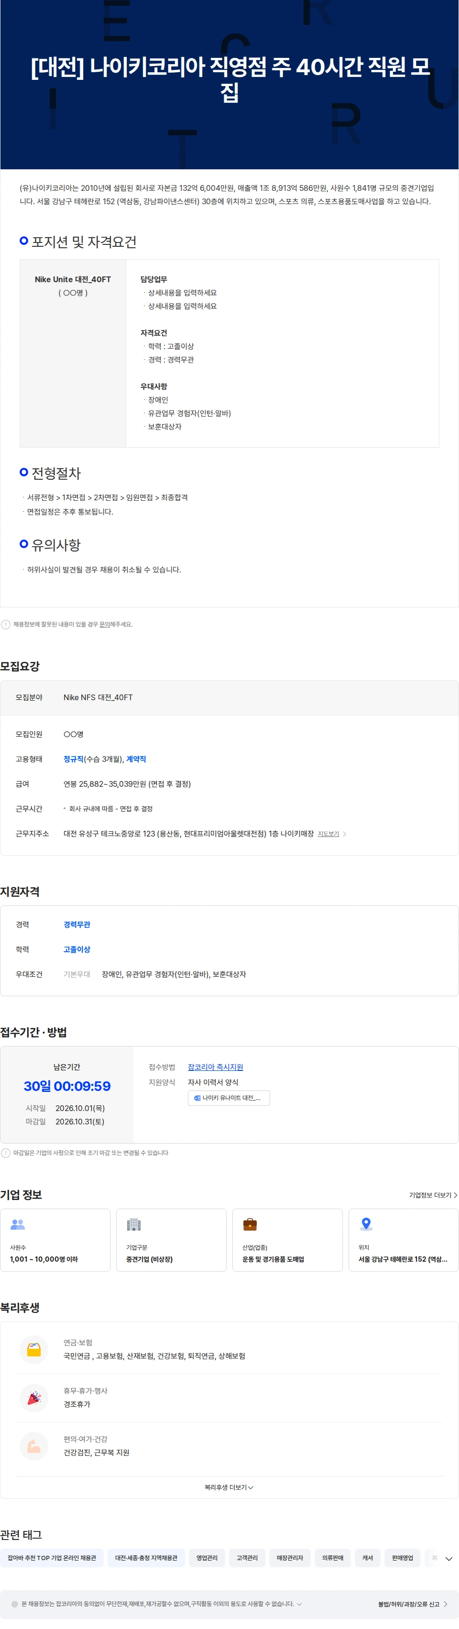Click the 포지션 및 자격요건 heading bullet
This screenshot has width=459, height=1629.
(x=24, y=240)
